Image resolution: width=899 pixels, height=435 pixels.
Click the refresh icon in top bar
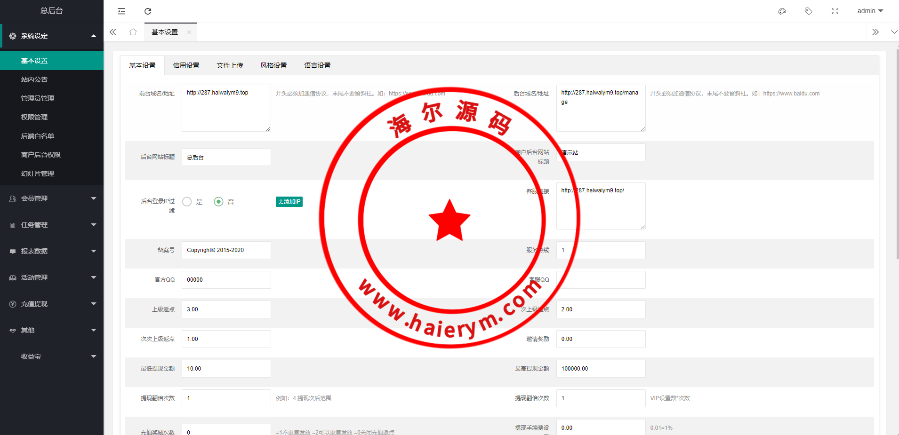click(148, 11)
